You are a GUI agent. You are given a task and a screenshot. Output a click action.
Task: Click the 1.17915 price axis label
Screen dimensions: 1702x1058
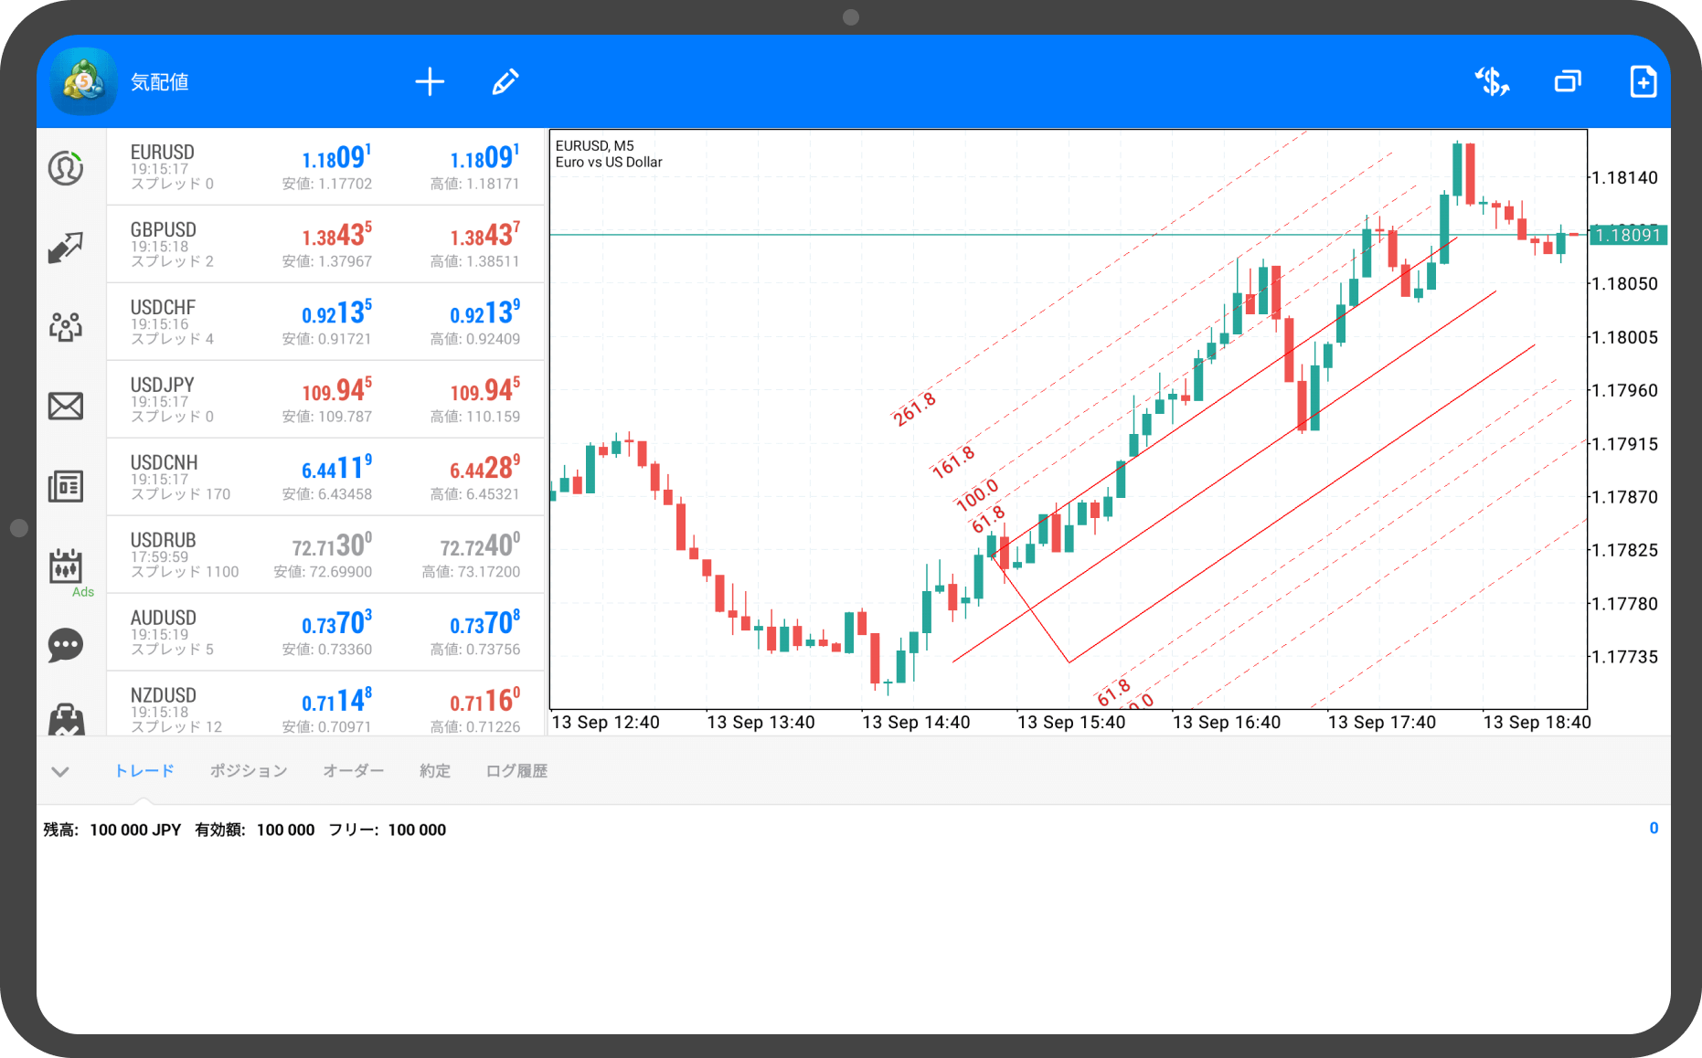pos(1624,444)
